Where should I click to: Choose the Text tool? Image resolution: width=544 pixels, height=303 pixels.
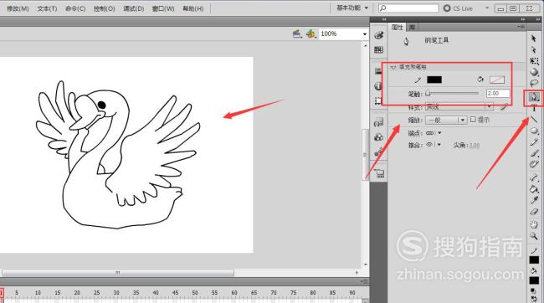click(x=534, y=108)
